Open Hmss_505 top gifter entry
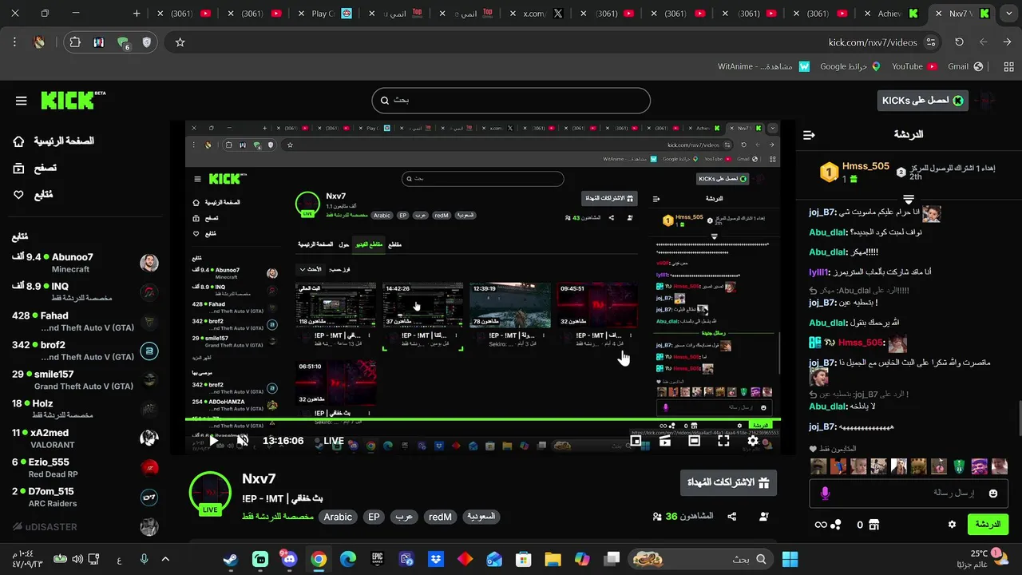Screen dimensions: 1022x575 coord(854,172)
